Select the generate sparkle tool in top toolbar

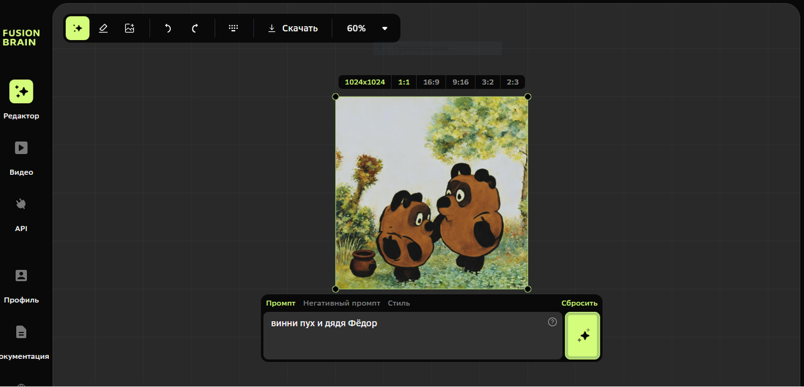coord(78,28)
